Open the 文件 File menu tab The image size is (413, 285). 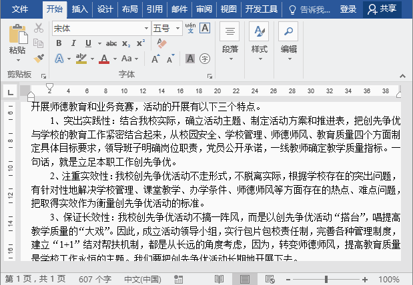click(20, 9)
